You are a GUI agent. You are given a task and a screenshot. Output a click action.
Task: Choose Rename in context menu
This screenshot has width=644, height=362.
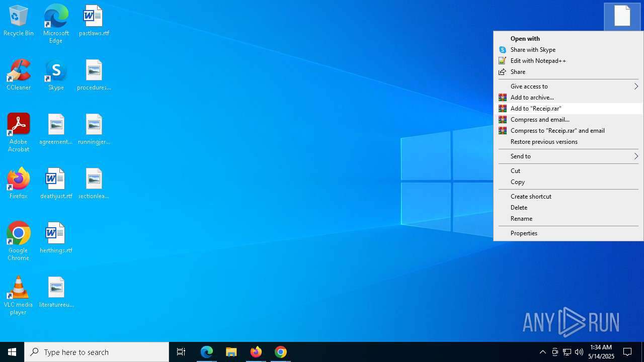(x=569, y=219)
